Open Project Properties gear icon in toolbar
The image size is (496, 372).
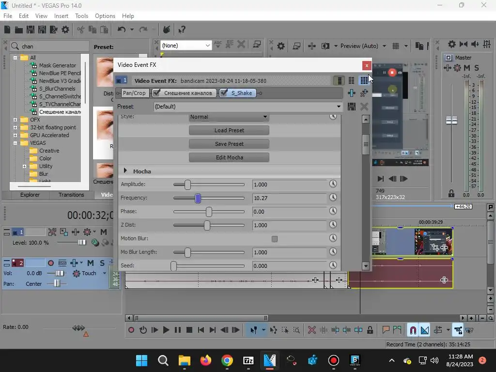65,30
